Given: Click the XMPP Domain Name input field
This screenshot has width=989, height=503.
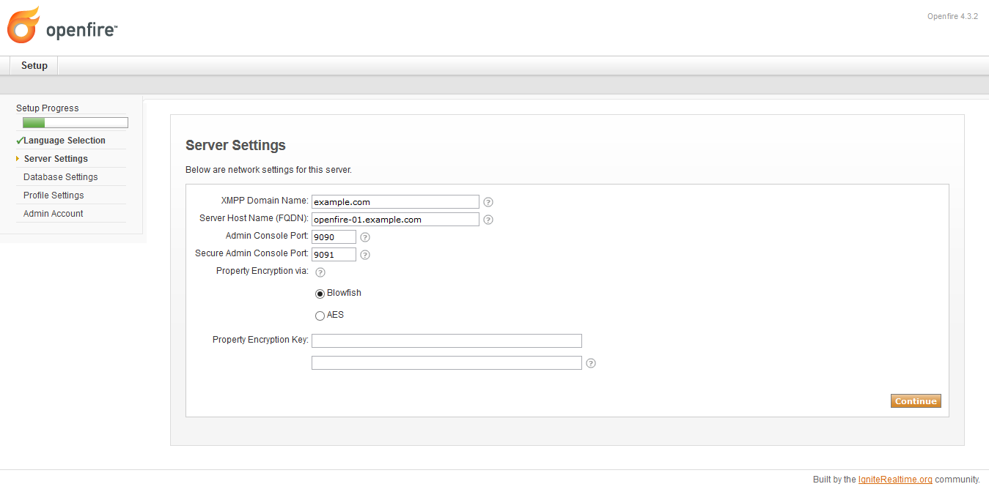Looking at the screenshot, I should (x=394, y=201).
